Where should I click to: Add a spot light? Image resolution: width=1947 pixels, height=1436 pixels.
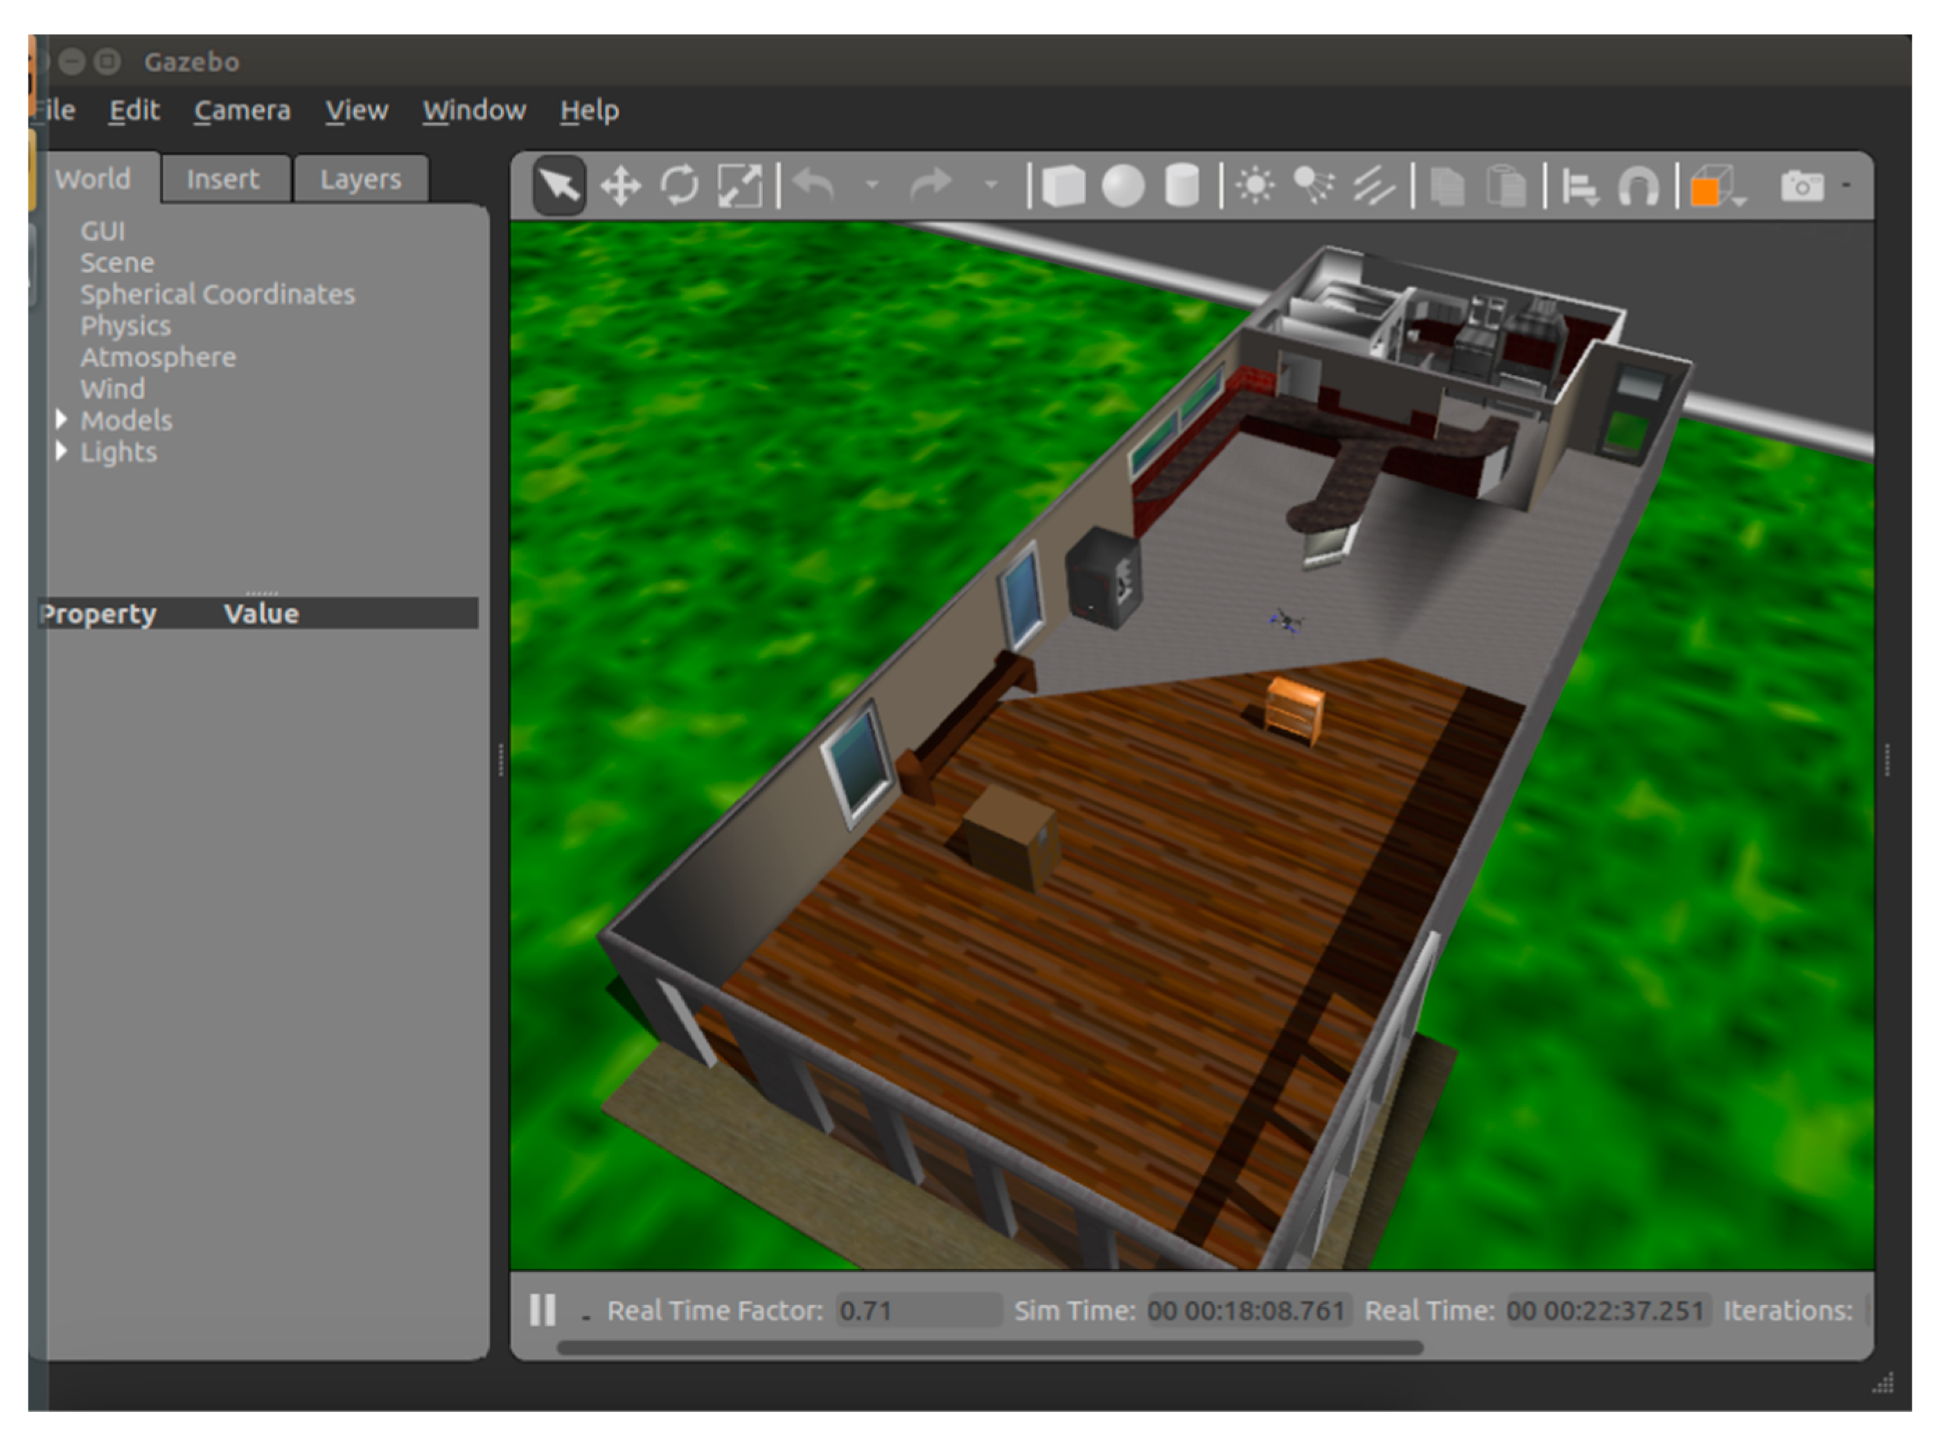tap(1313, 186)
